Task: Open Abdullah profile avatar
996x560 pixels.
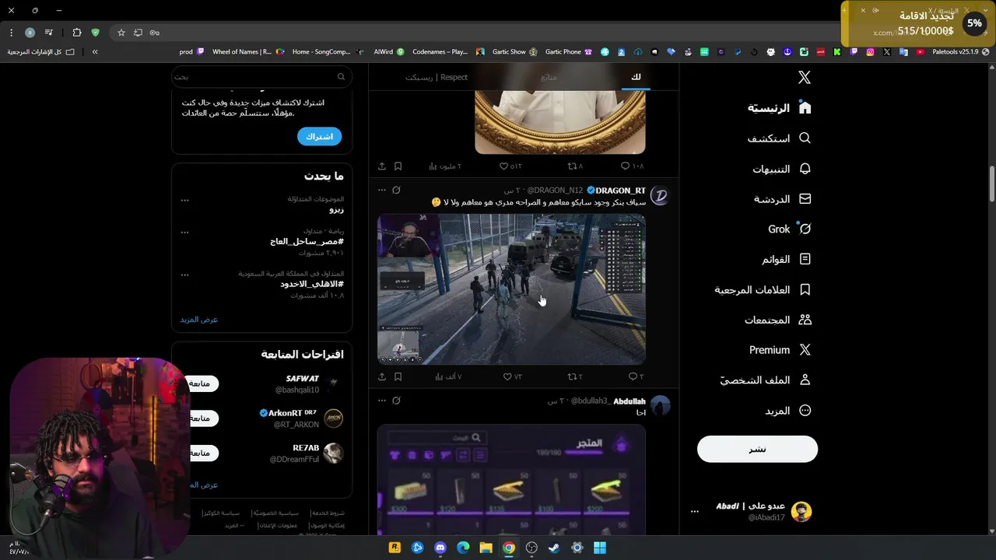Action: pyautogui.click(x=660, y=406)
